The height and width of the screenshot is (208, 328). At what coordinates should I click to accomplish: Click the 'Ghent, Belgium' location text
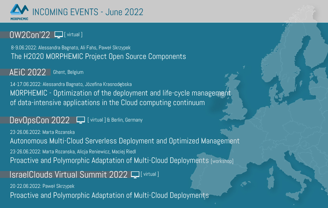(x=68, y=72)
